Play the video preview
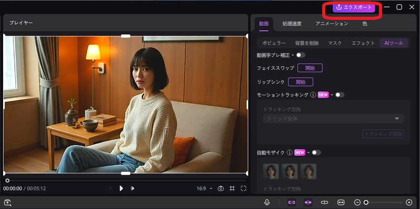Screen dimensions: 420x209 (121, 189)
